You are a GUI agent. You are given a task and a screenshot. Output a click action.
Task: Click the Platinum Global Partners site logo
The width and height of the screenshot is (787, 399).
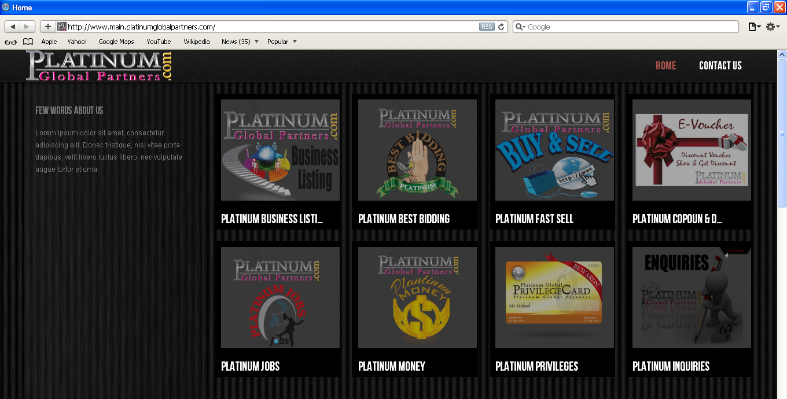(x=99, y=66)
